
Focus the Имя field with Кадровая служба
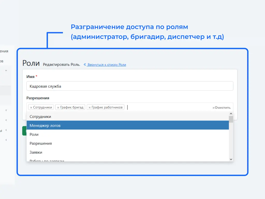(130, 86)
